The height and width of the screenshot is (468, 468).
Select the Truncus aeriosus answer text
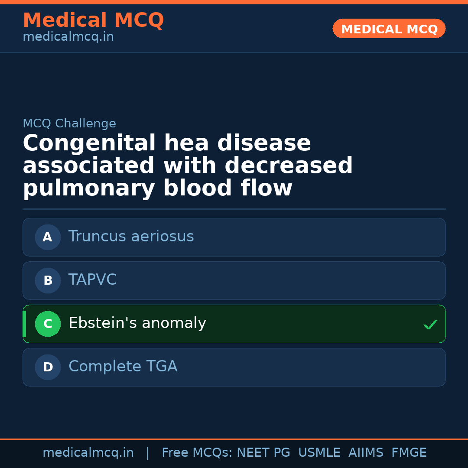(x=131, y=237)
